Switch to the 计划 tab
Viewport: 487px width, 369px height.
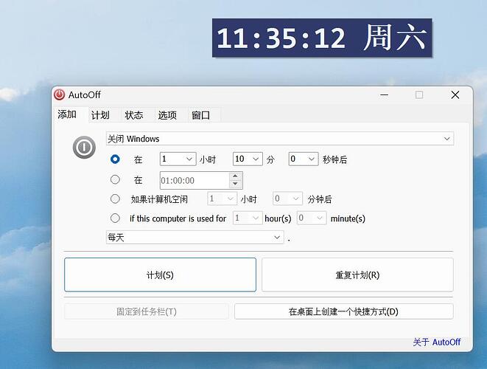pyautogui.click(x=100, y=115)
